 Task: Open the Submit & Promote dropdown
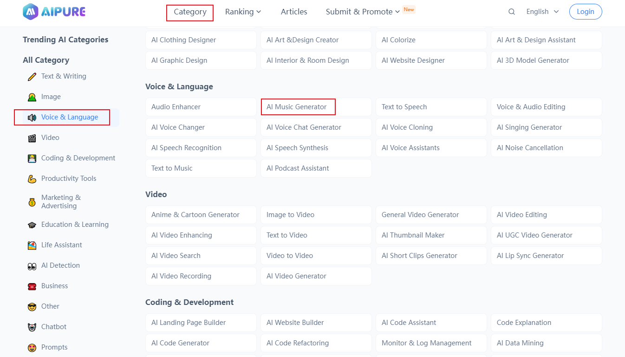point(363,12)
